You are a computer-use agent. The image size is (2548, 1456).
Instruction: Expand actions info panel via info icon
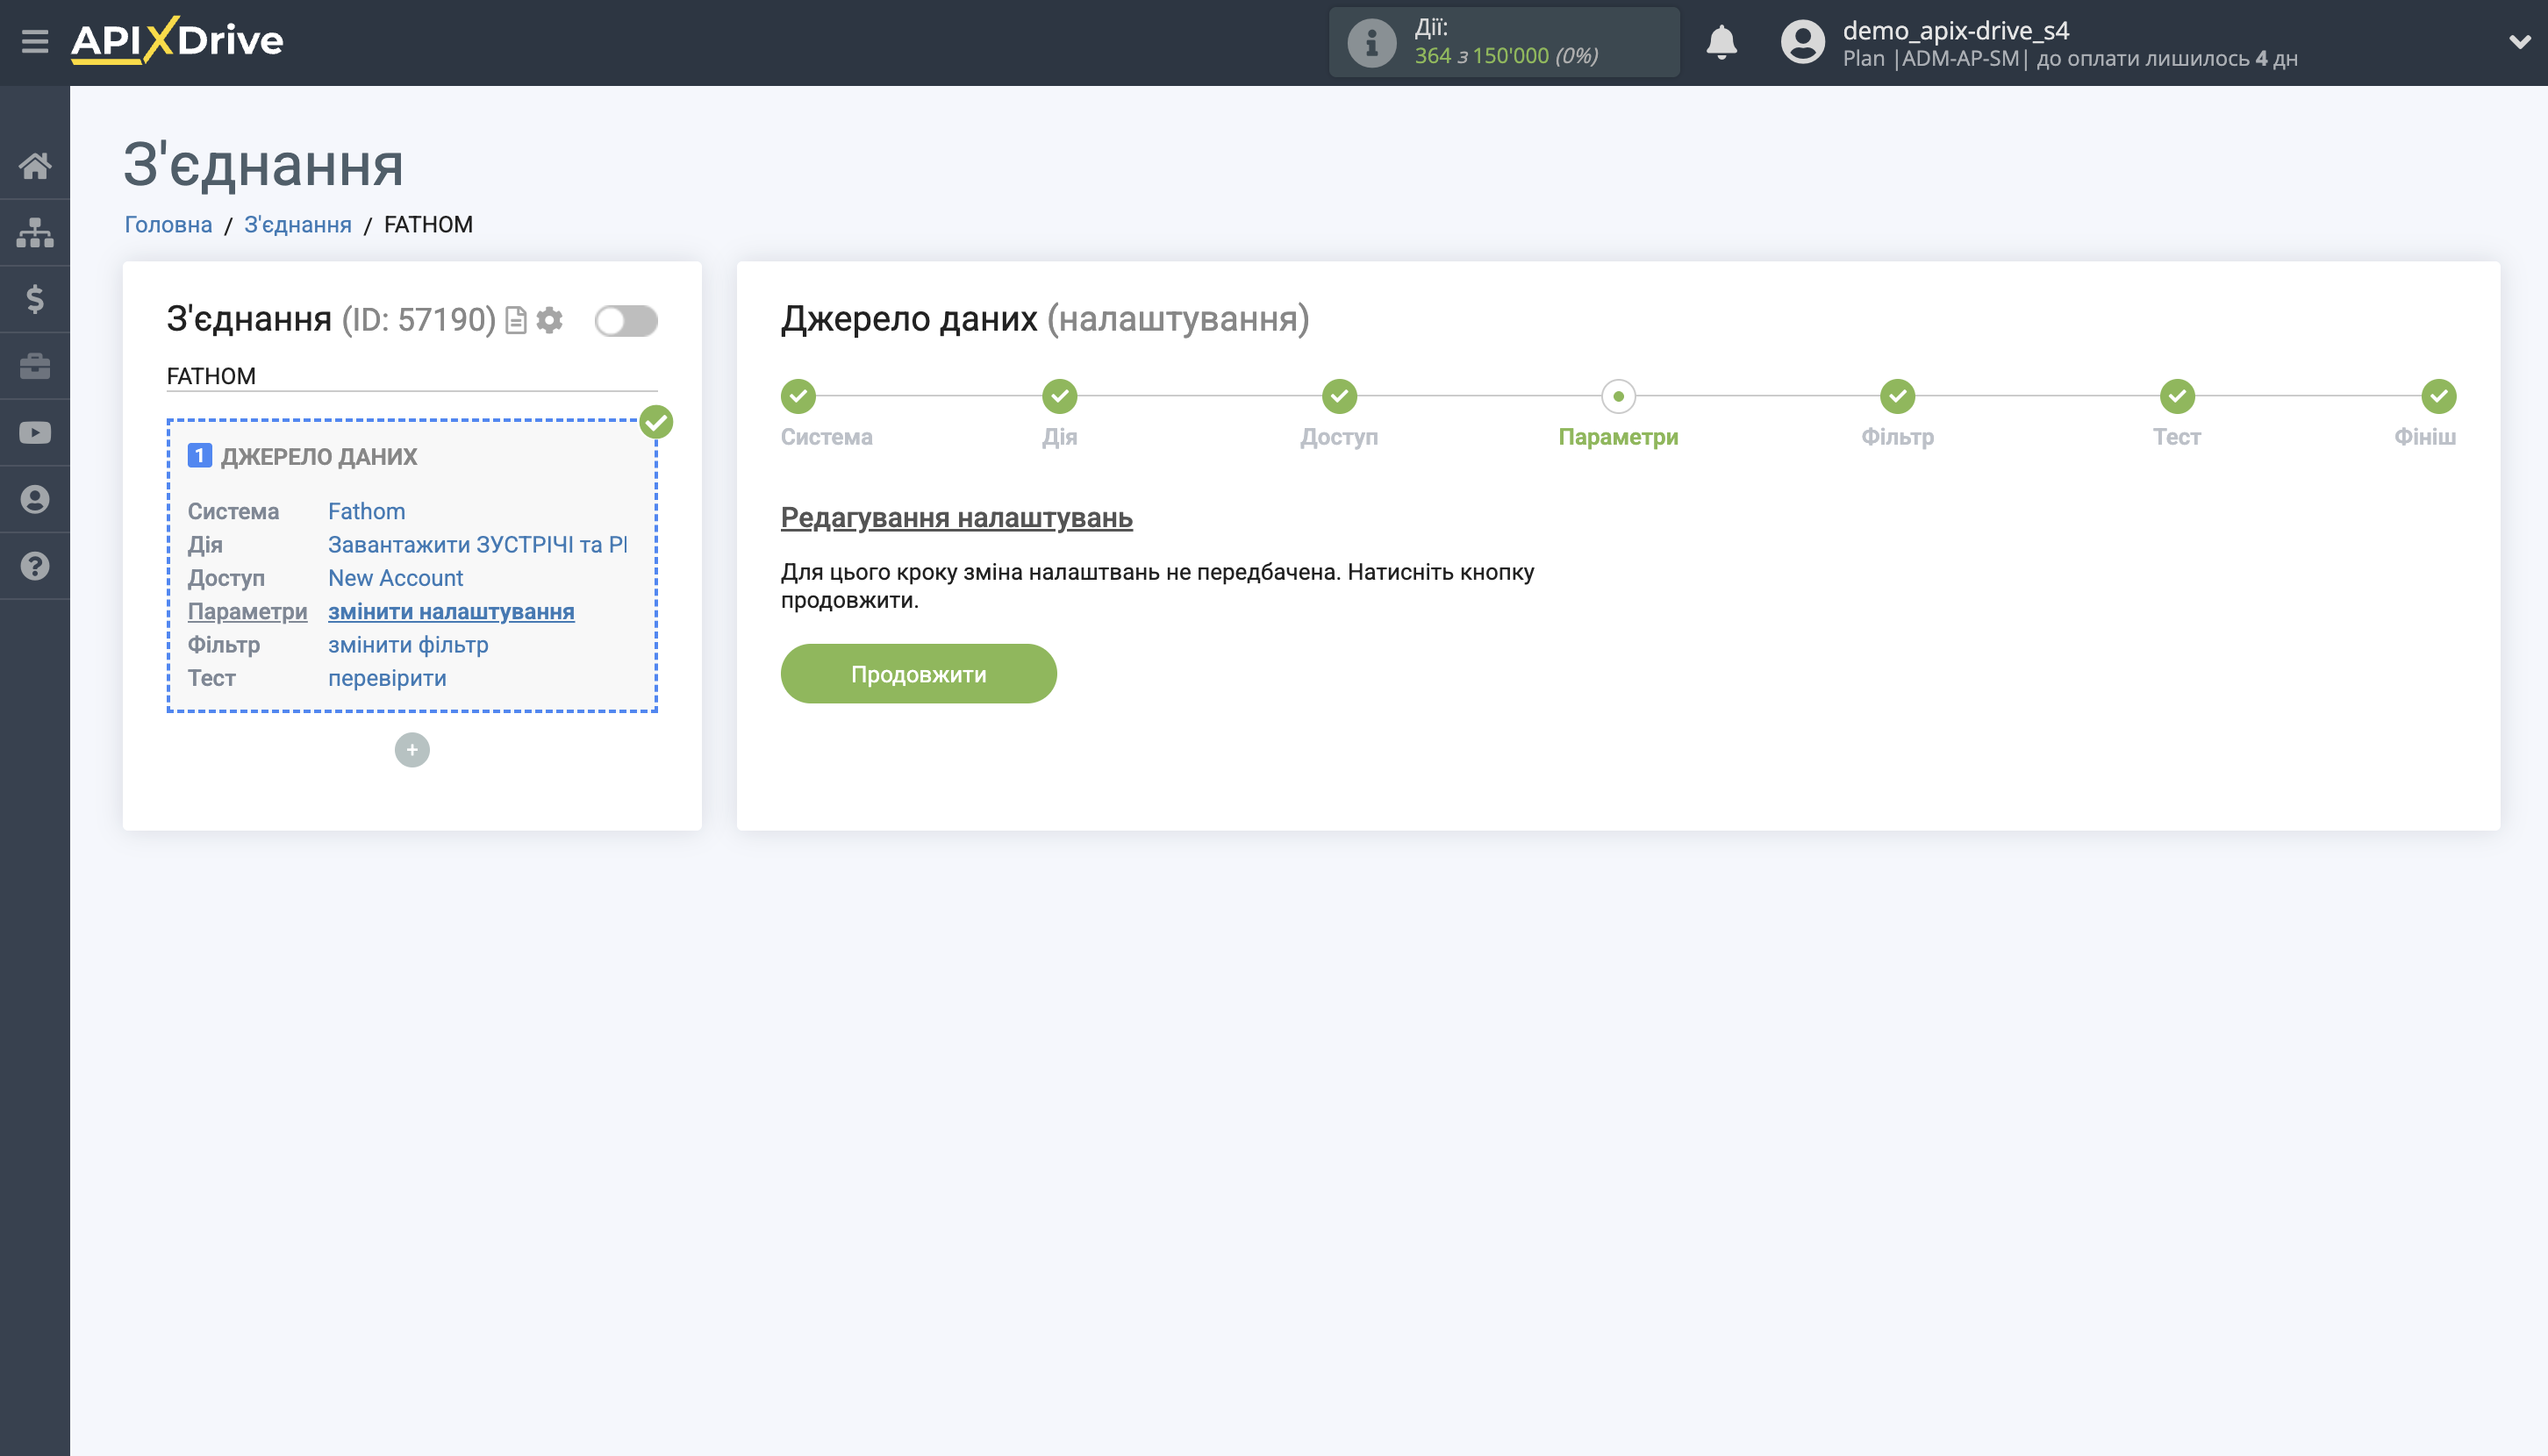pos(1370,41)
